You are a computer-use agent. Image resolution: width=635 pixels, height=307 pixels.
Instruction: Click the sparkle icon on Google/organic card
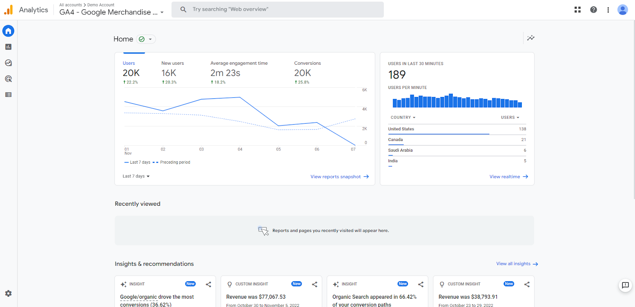pyautogui.click(x=123, y=284)
